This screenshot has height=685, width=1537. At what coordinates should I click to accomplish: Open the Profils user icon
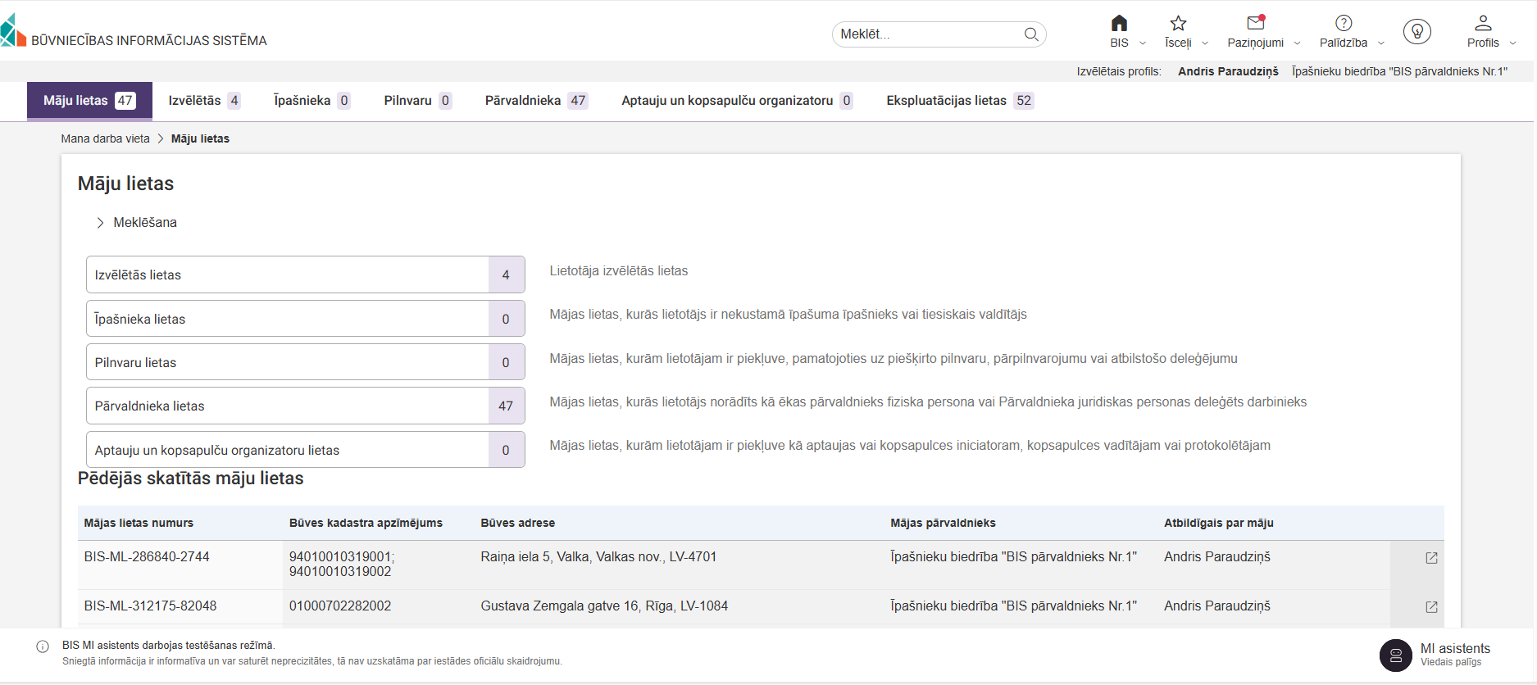pos(1482,24)
